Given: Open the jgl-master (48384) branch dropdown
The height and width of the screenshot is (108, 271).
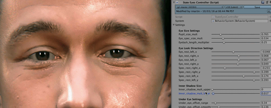Looking at the screenshot, I should tap(200, 7).
